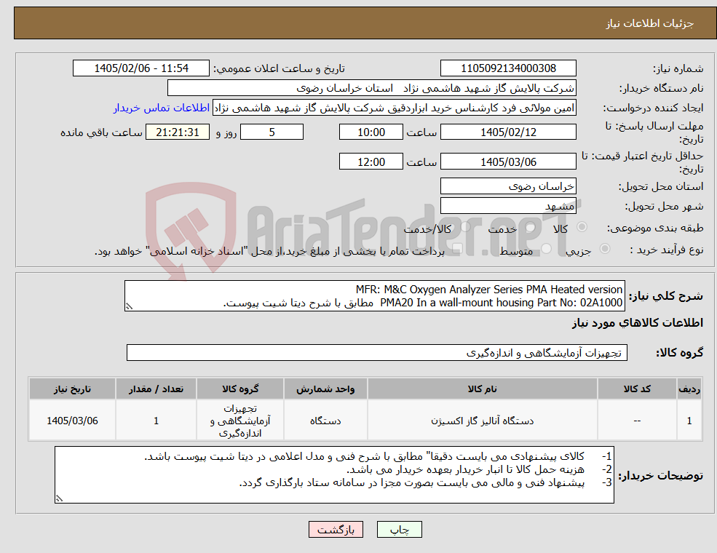
Task: Select the خدمت radio button
Action: pyautogui.click(x=531, y=227)
